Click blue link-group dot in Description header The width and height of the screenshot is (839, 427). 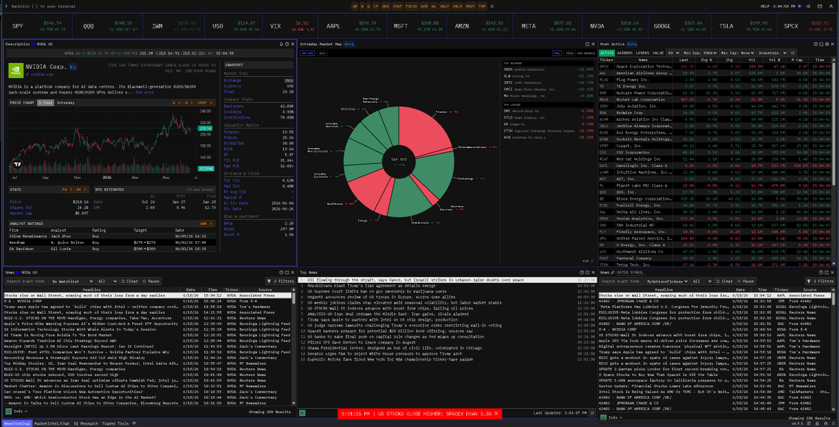click(32, 44)
